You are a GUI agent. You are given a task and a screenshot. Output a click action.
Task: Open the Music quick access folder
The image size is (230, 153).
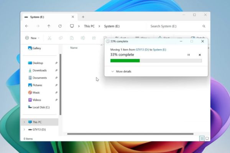[x=34, y=93]
